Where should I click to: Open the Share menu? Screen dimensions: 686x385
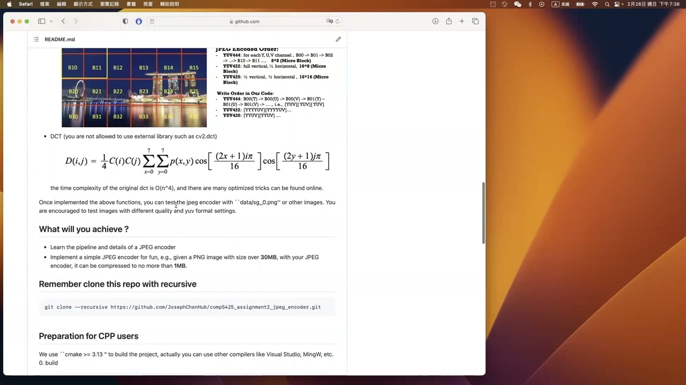pos(449,21)
